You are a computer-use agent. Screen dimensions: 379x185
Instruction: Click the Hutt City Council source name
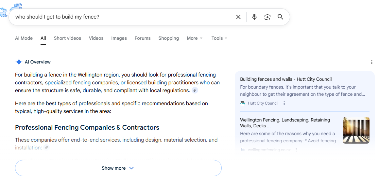(x=263, y=103)
